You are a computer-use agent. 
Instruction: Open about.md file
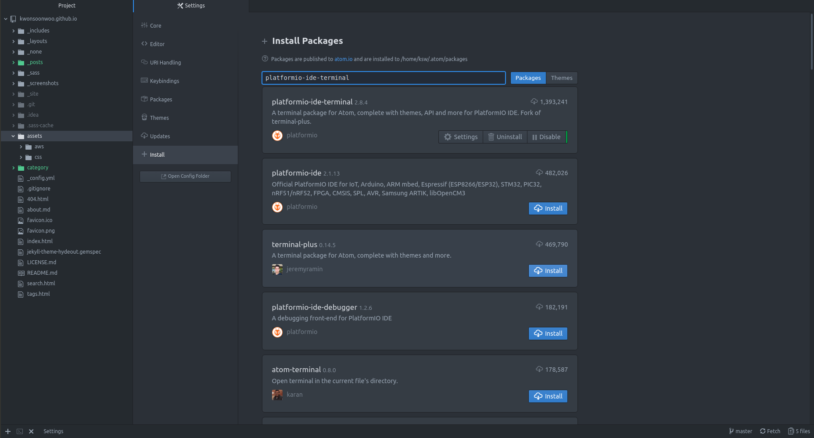pyautogui.click(x=39, y=210)
